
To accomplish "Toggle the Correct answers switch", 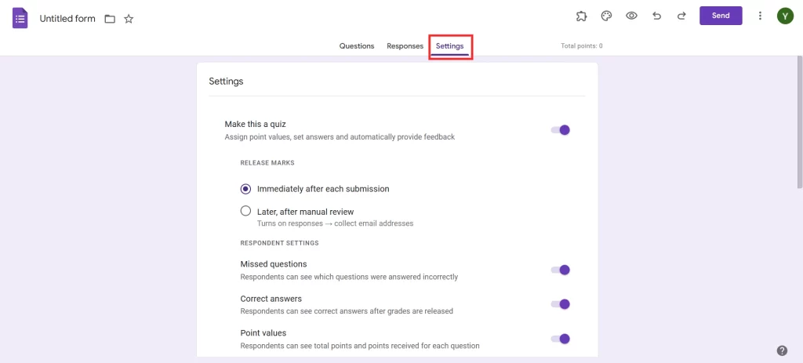I will pos(560,304).
